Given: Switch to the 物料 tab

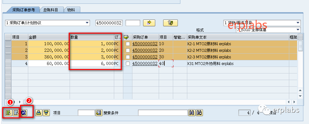Looking at the screenshot, I should tap(71, 10).
